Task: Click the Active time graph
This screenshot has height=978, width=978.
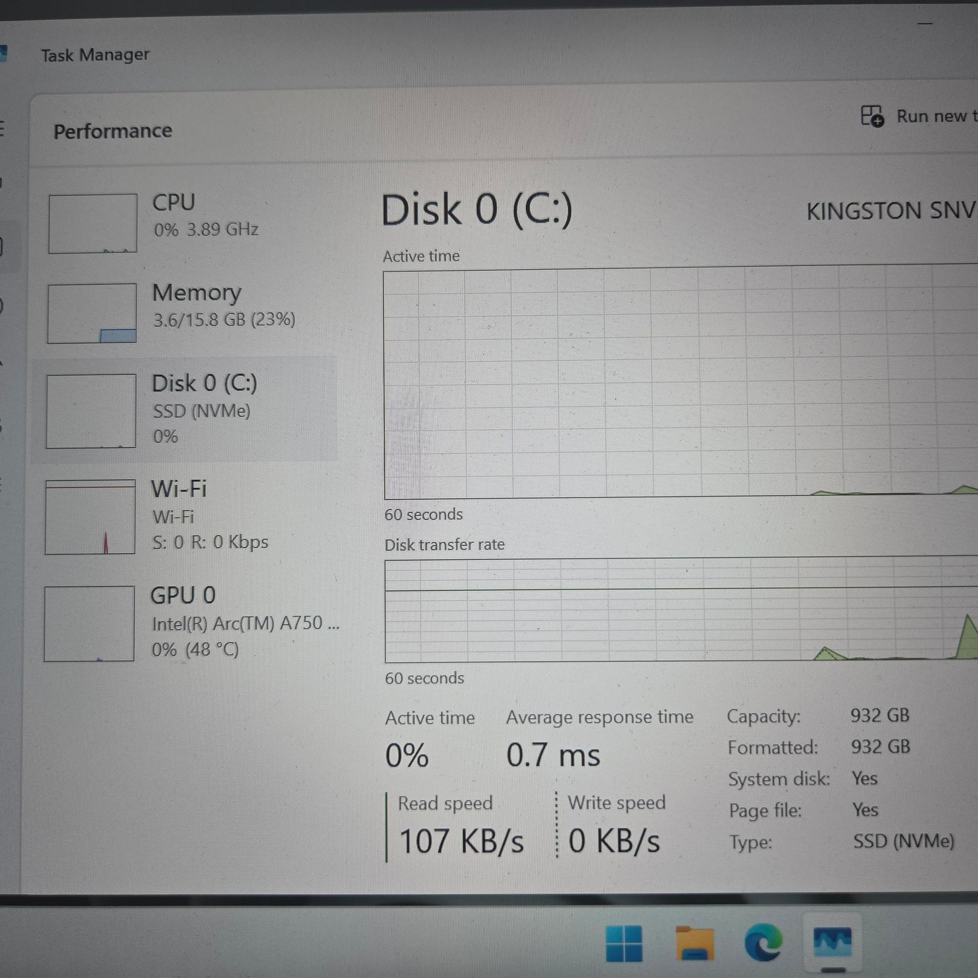Action: pyautogui.click(x=681, y=382)
